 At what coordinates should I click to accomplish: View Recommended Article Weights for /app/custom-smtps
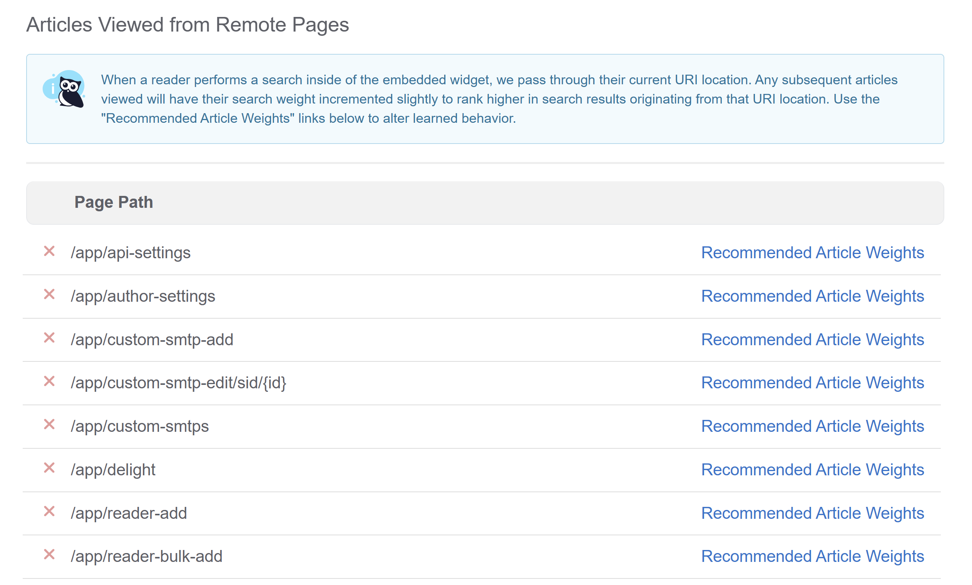coord(812,426)
